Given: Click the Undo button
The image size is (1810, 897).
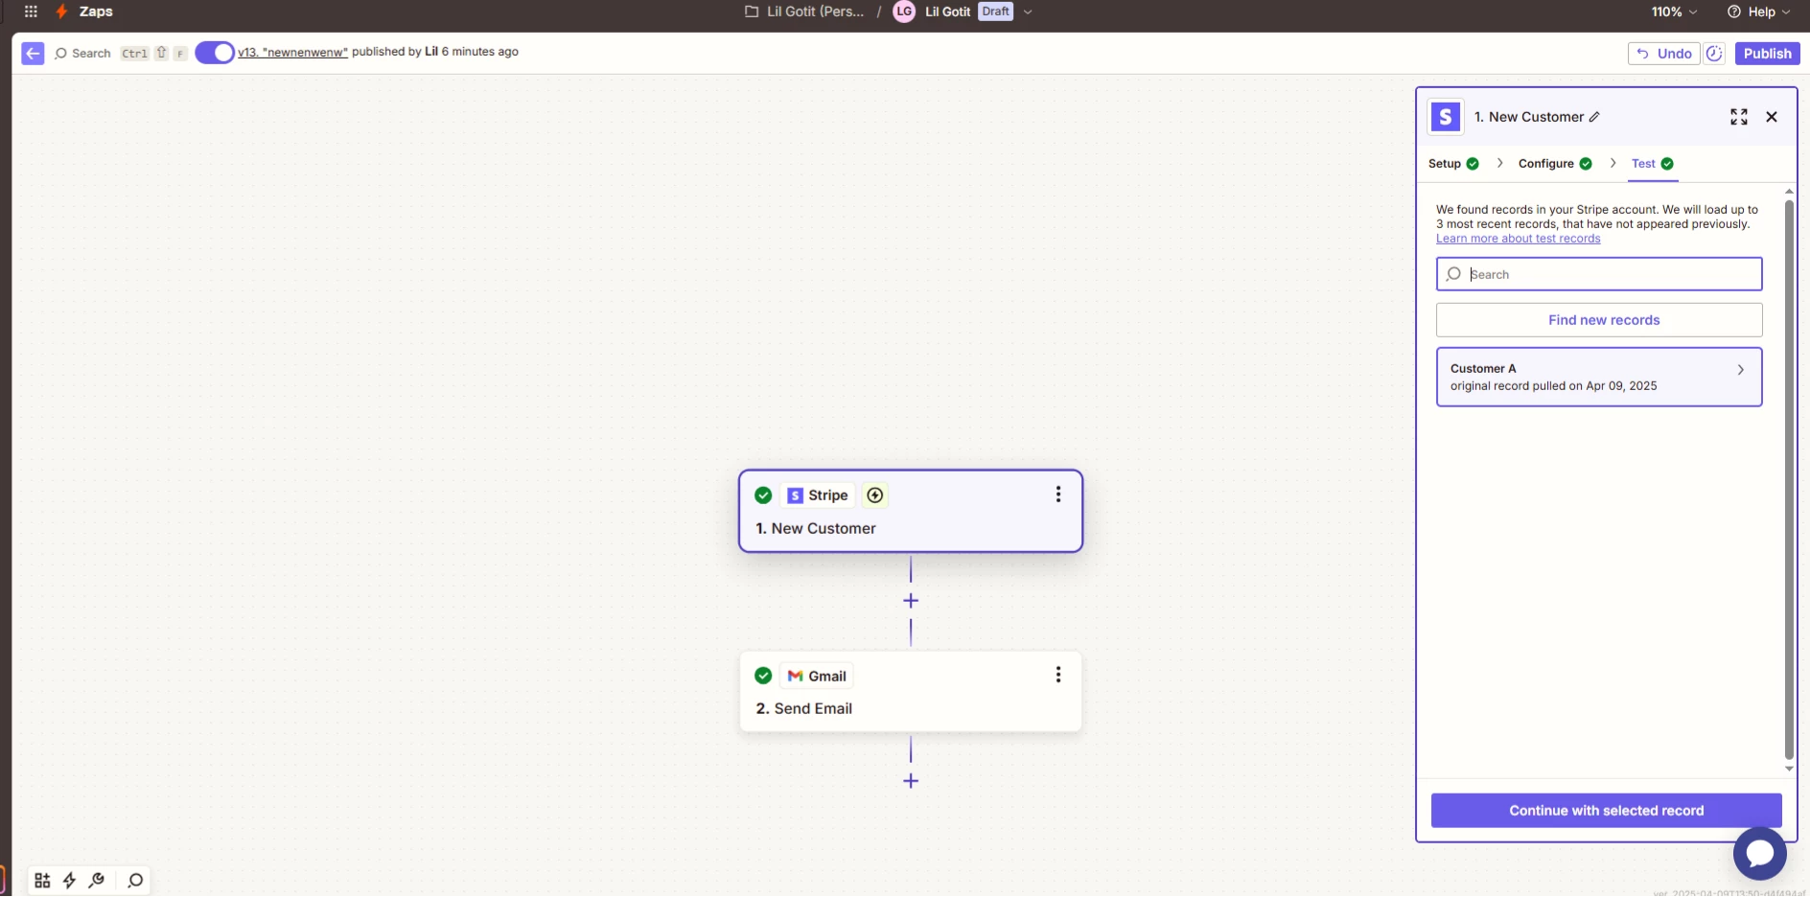Looking at the screenshot, I should pyautogui.click(x=1663, y=54).
